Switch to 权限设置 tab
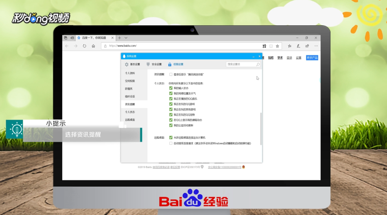387x215 pixels. (x=176, y=64)
